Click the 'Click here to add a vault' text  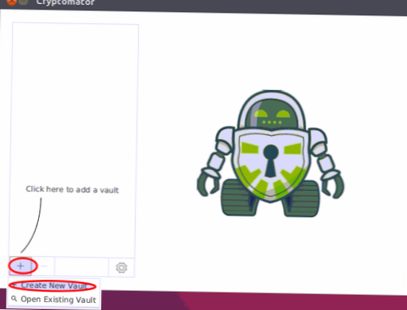[x=72, y=189]
